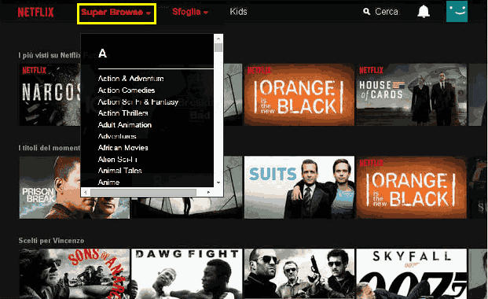Open Orange is the New Black in second row
The width and height of the screenshot is (488, 299).
pos(411,187)
